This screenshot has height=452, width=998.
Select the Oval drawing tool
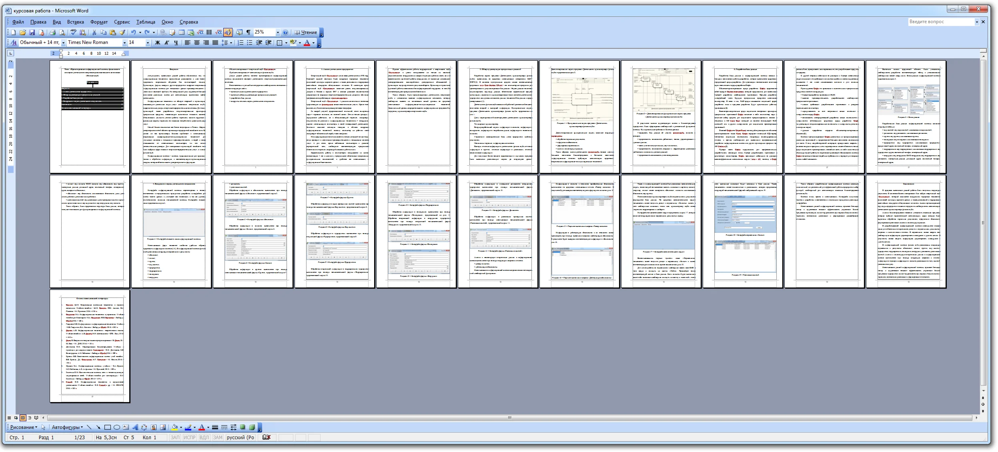click(x=117, y=427)
